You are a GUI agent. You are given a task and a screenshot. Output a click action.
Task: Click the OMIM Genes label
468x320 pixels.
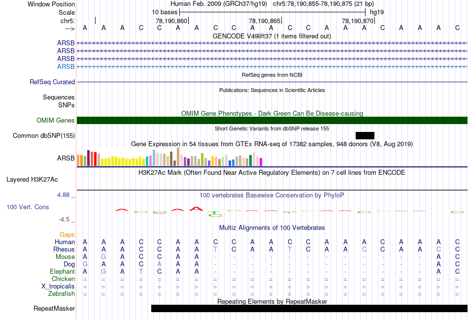coord(56,120)
